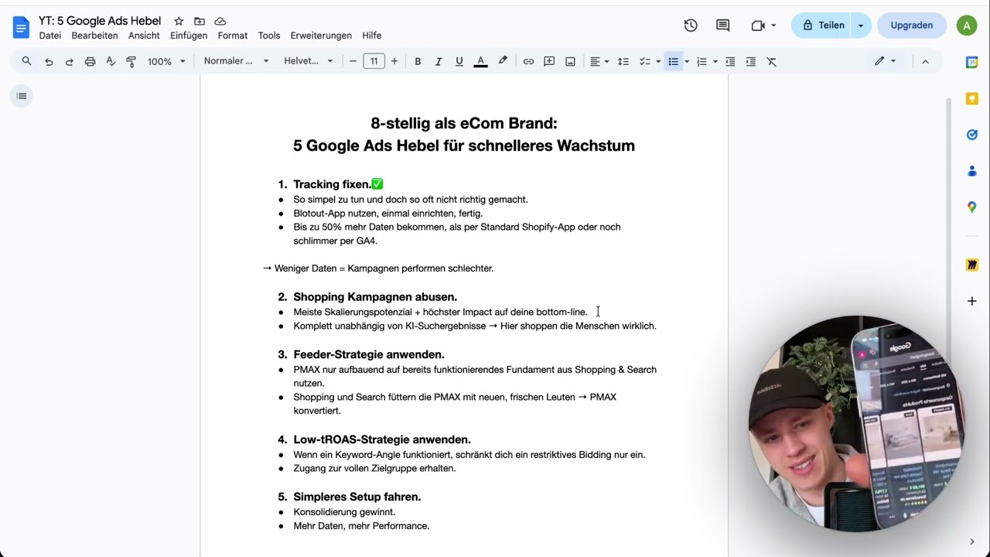Get add-ons with the plus icon
The height and width of the screenshot is (557, 990).
coord(972,301)
